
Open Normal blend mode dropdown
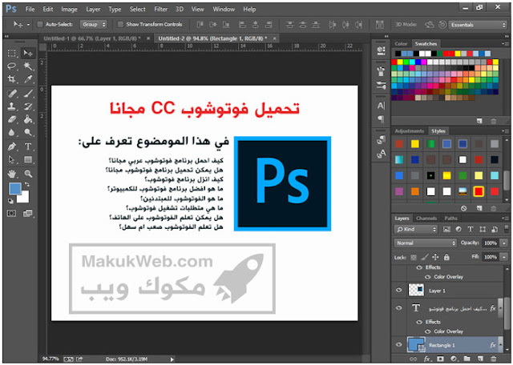pyautogui.click(x=426, y=243)
